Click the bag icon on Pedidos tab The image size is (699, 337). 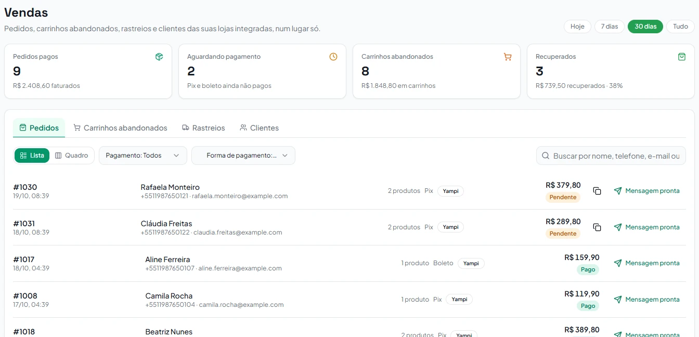(x=23, y=127)
